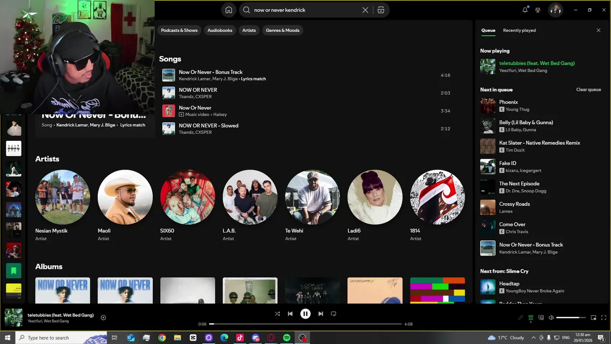Select Fake ID in queue
This screenshot has height=344, width=611.
coord(541,167)
